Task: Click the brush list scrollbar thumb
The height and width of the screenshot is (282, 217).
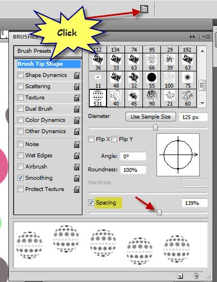Action: click(202, 85)
